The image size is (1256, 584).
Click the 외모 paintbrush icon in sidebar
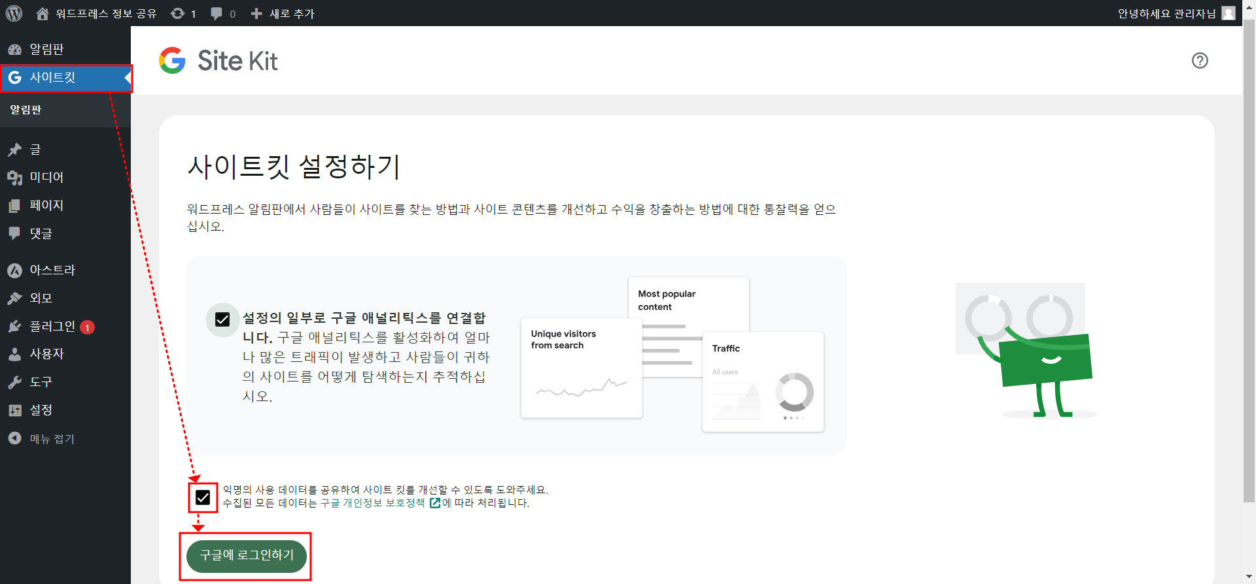pyautogui.click(x=14, y=299)
